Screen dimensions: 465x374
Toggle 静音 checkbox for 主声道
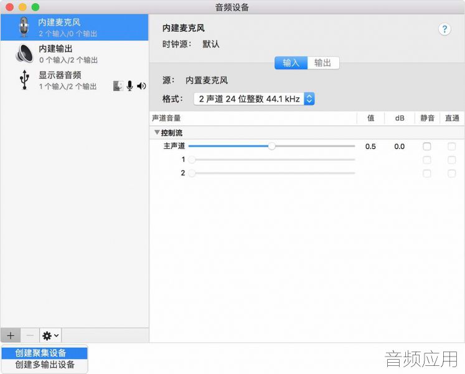[427, 146]
